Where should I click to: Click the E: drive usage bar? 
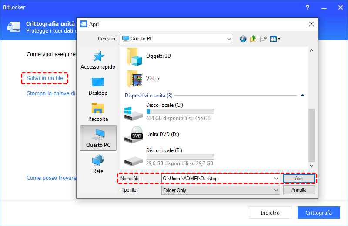[181, 157]
